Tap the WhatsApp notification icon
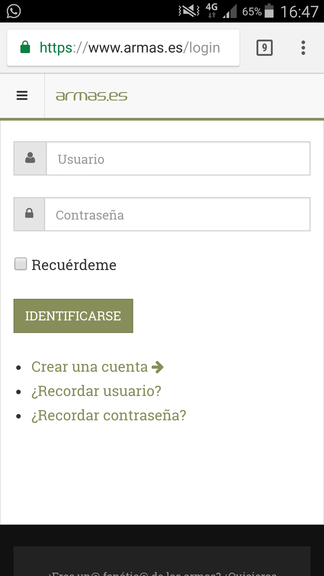Screen dimensions: 324x576 [x=13, y=11]
